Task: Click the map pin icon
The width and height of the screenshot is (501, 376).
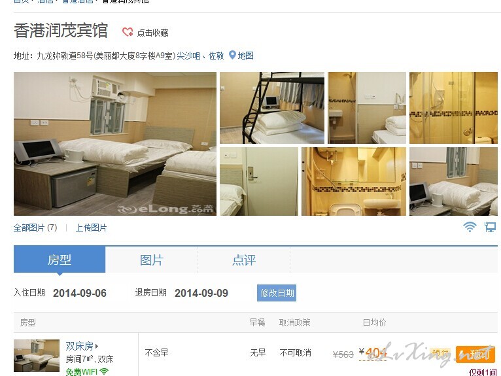Action: [232, 56]
